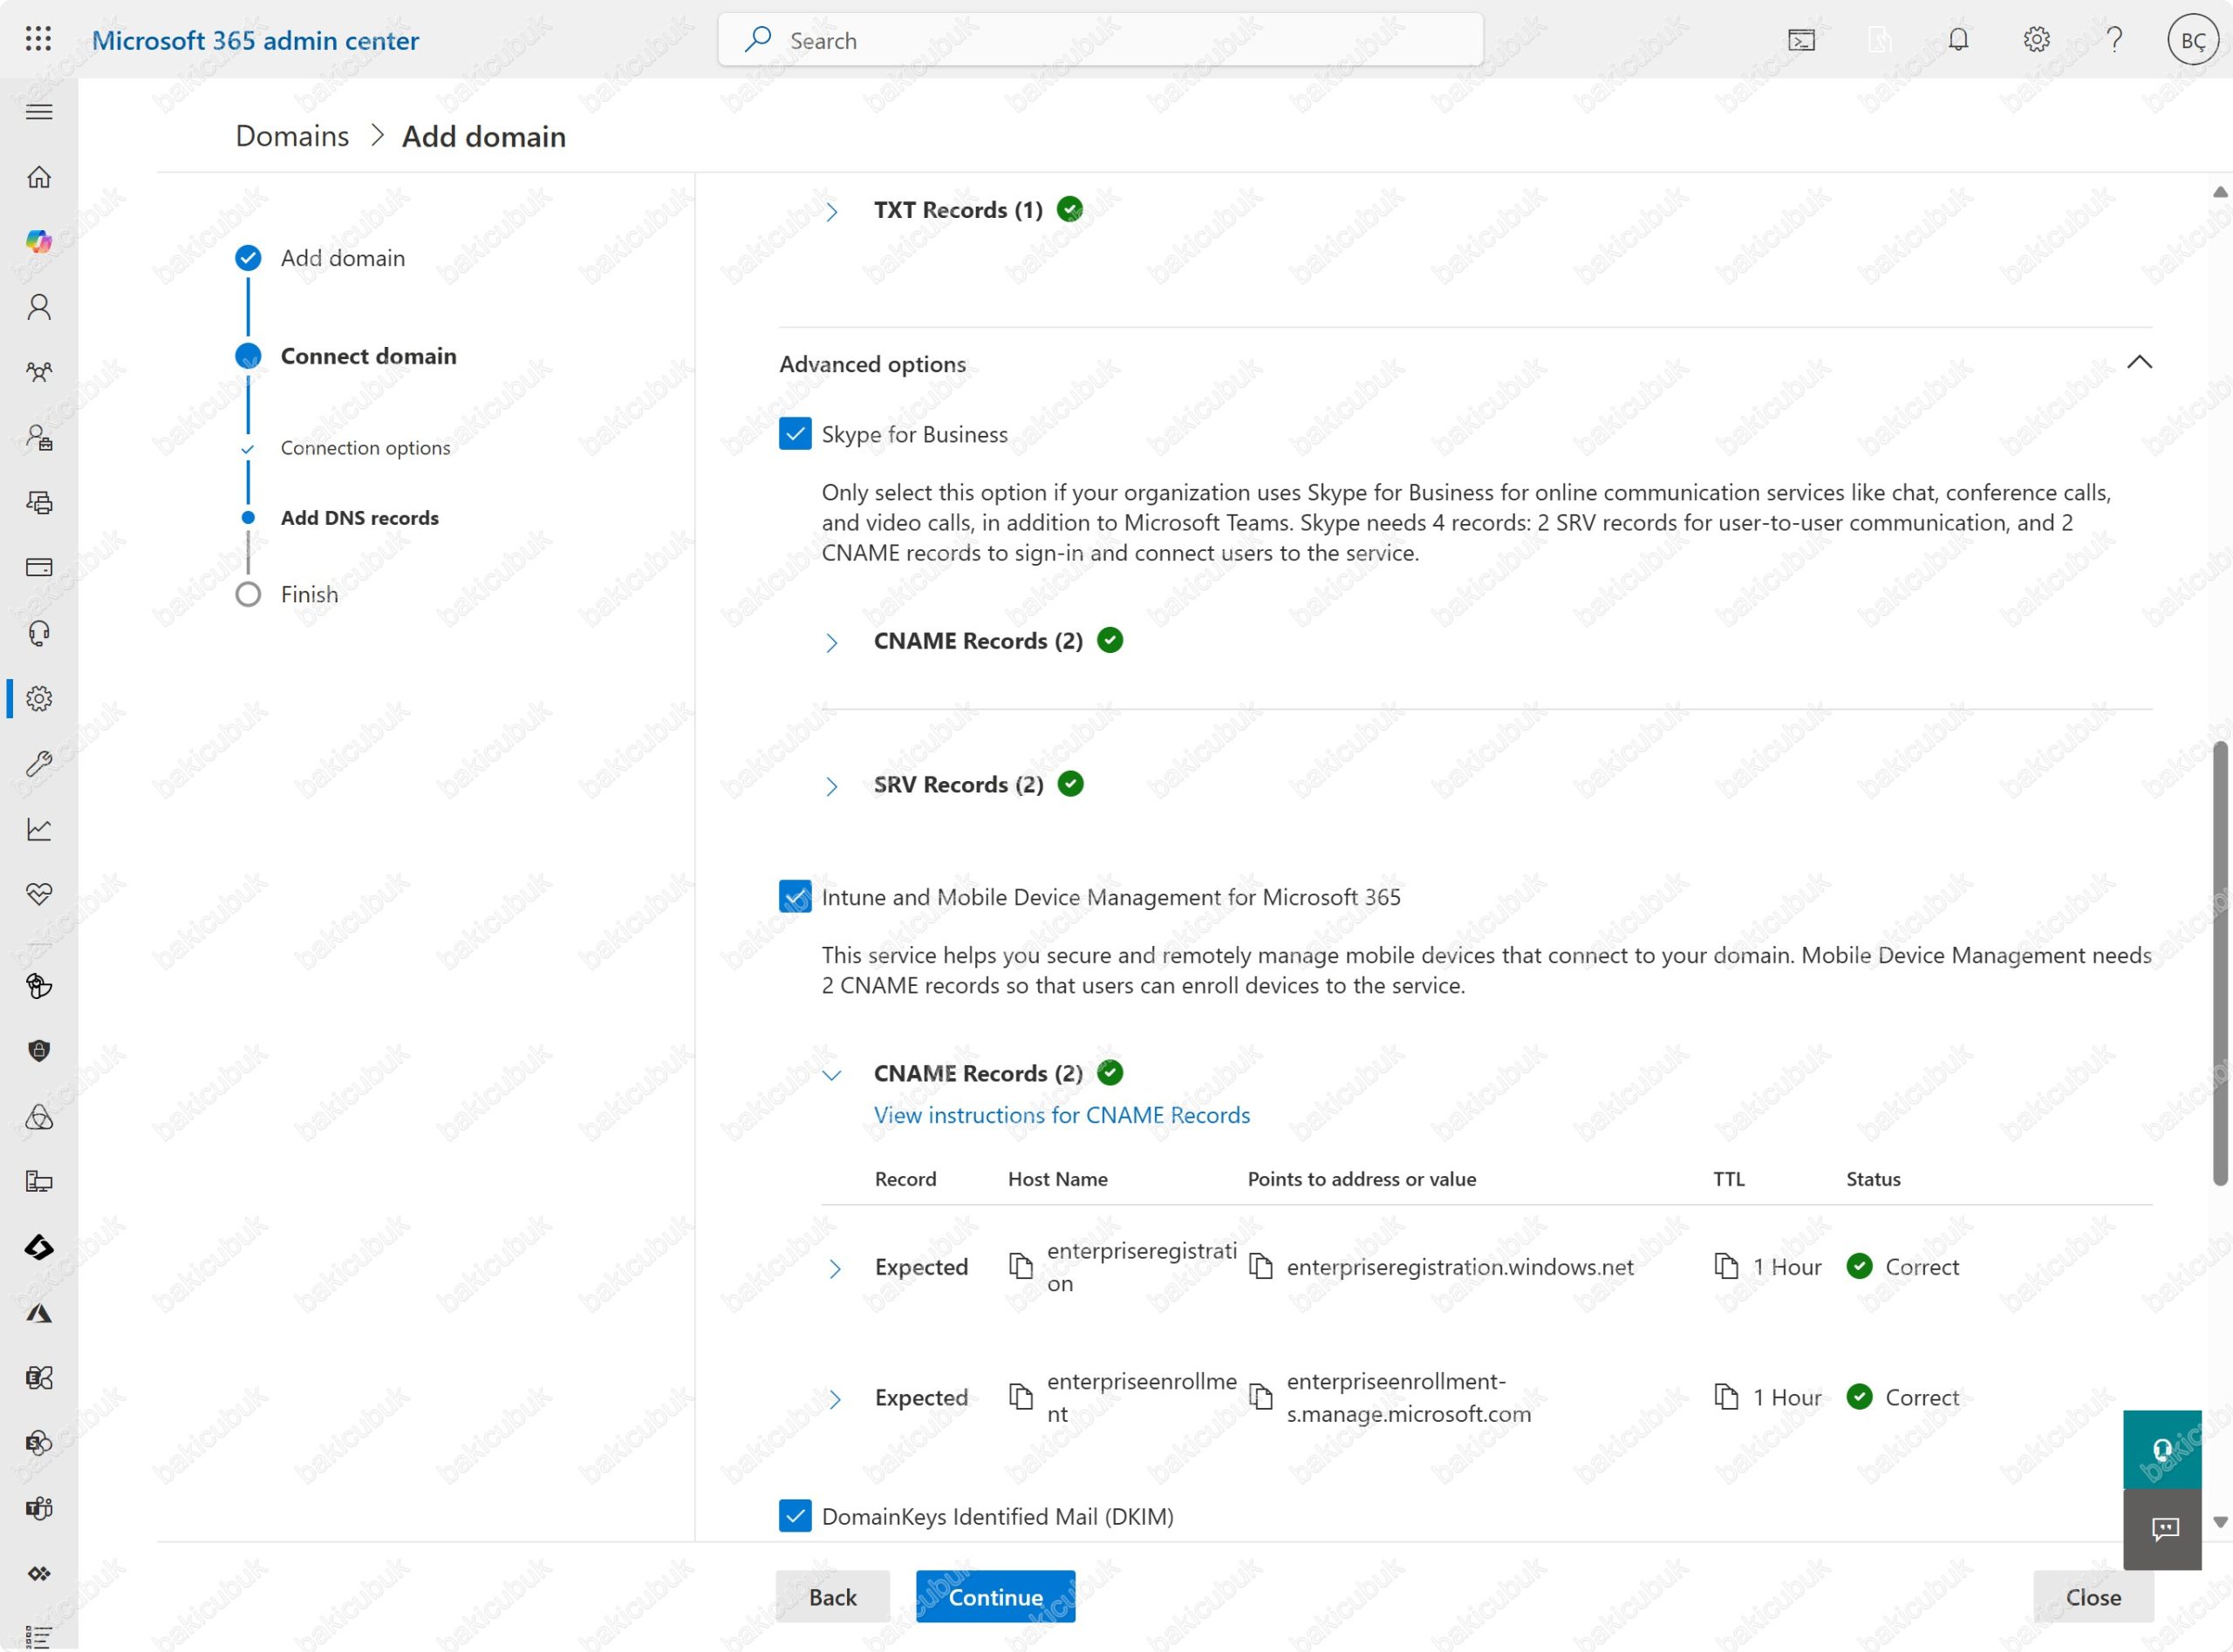Screen dimensions: 2233x1652
Task: Click the help headset widget button
Action: pos(2161,1449)
